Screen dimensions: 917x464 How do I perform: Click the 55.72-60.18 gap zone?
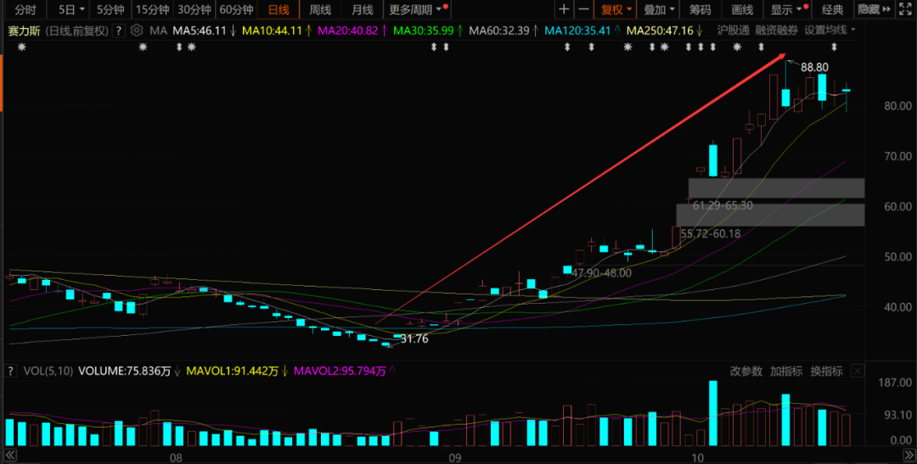coord(770,215)
